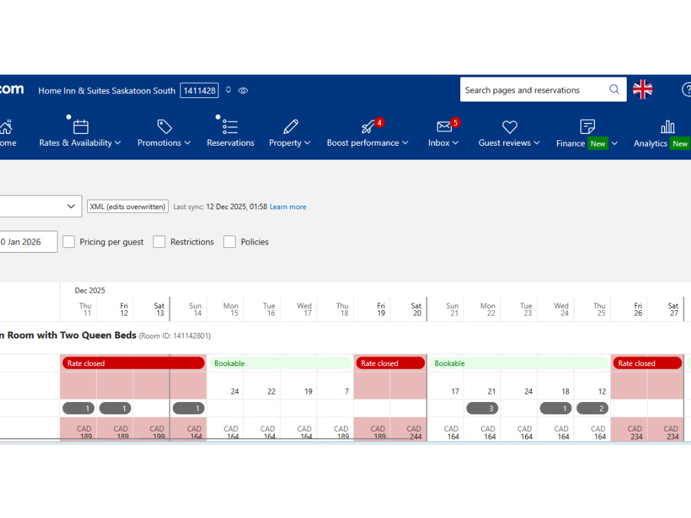691x518 pixels.
Task: Click the Home house icon
Action: [x=6, y=127]
